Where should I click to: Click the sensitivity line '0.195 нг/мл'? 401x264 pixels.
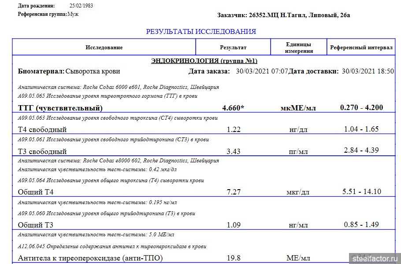[97, 202]
